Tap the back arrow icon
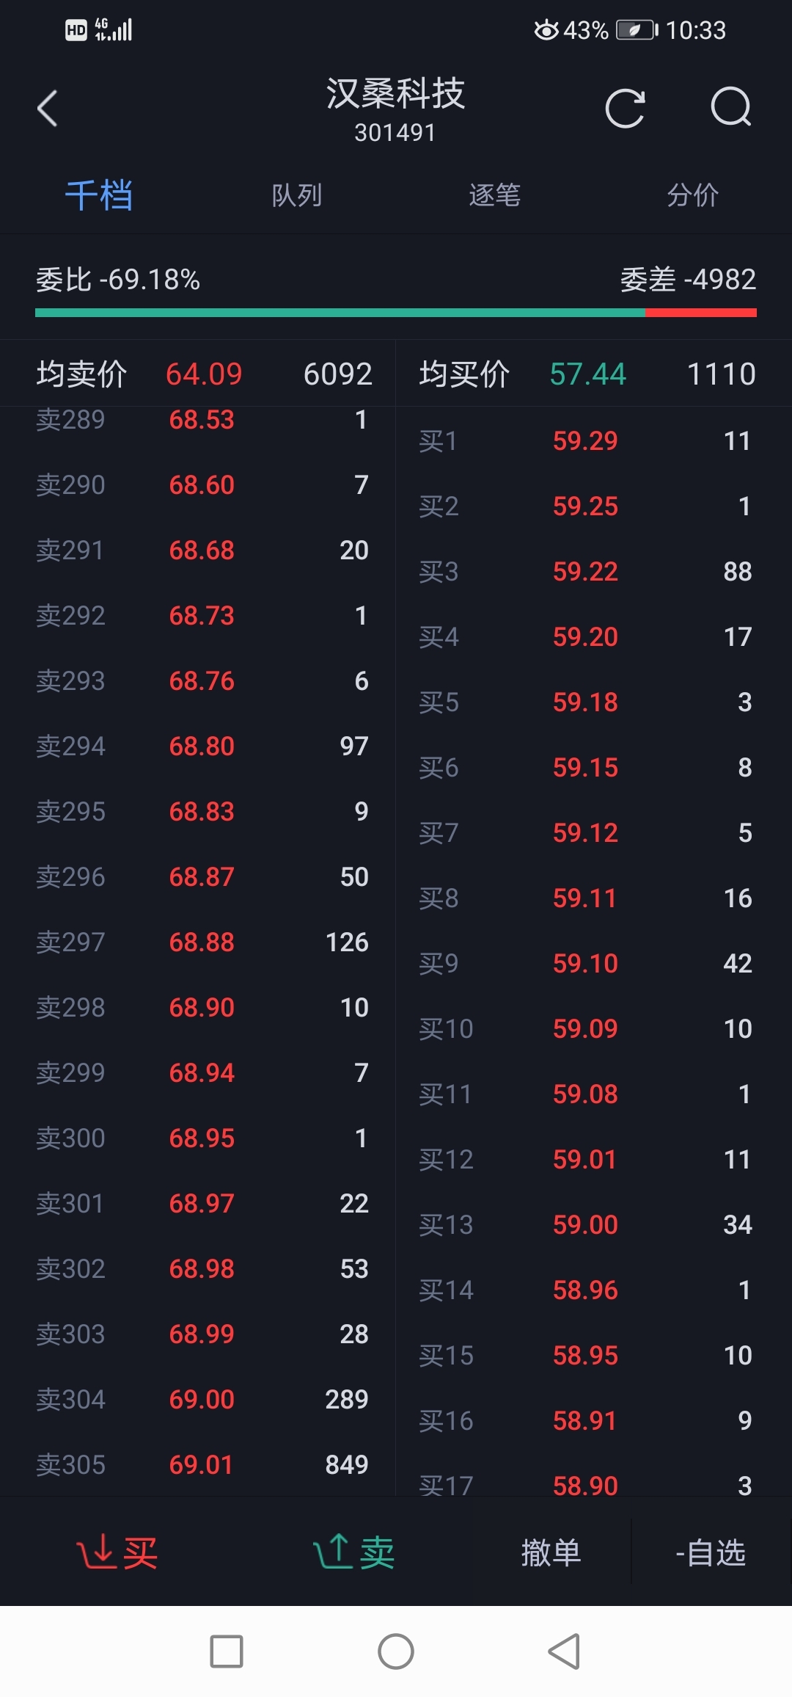792x1697 pixels. tap(48, 109)
